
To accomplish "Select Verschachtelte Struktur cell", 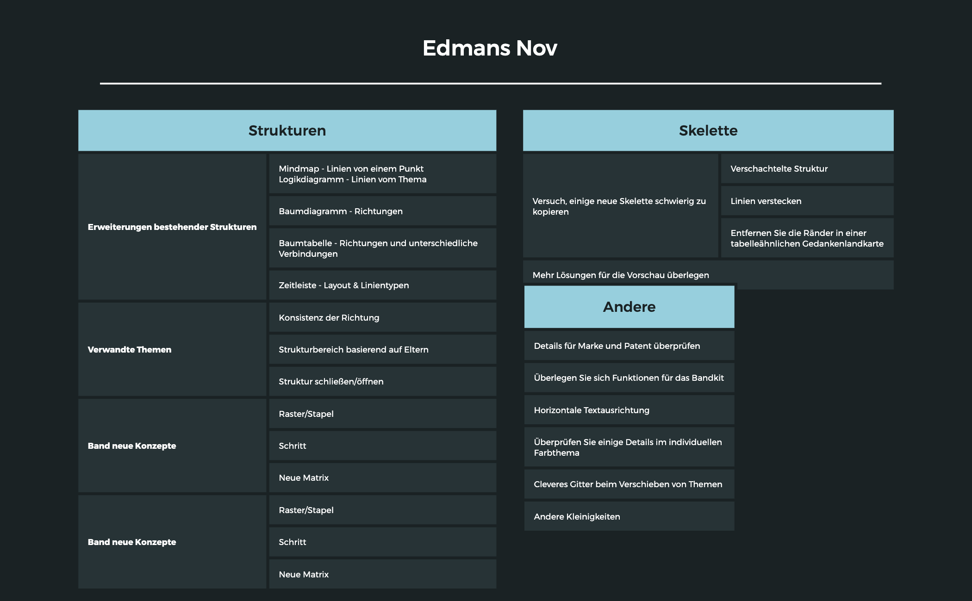I will (x=807, y=168).
